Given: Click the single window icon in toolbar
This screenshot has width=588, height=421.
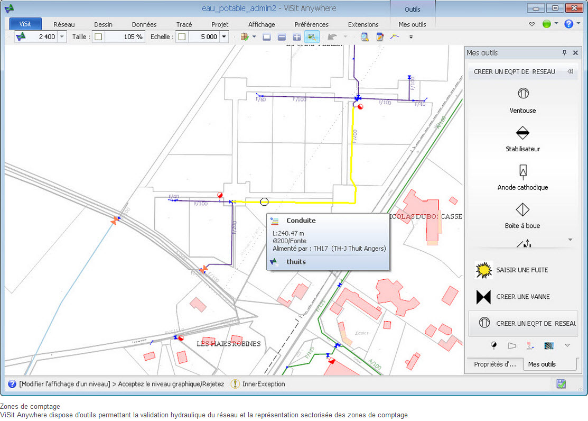Looking at the screenshot, I should (267, 37).
